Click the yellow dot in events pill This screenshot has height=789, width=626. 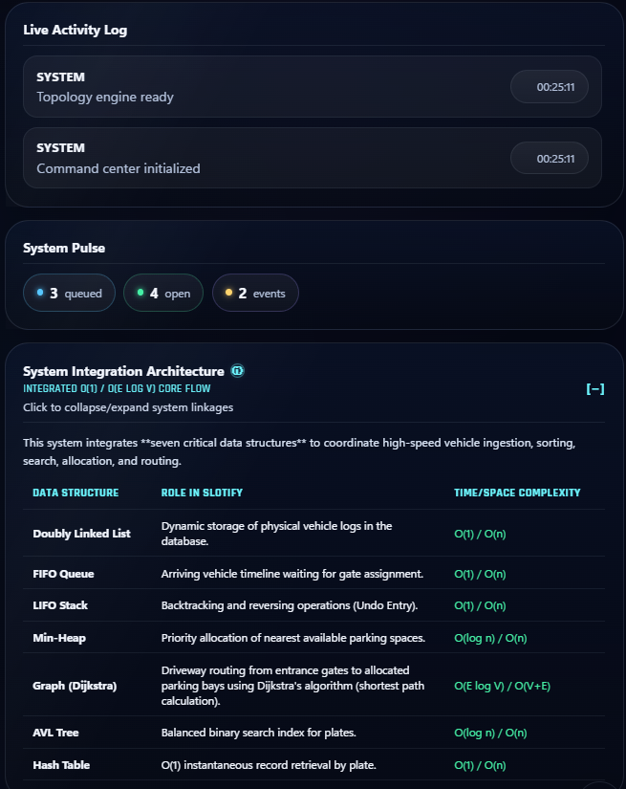(228, 293)
